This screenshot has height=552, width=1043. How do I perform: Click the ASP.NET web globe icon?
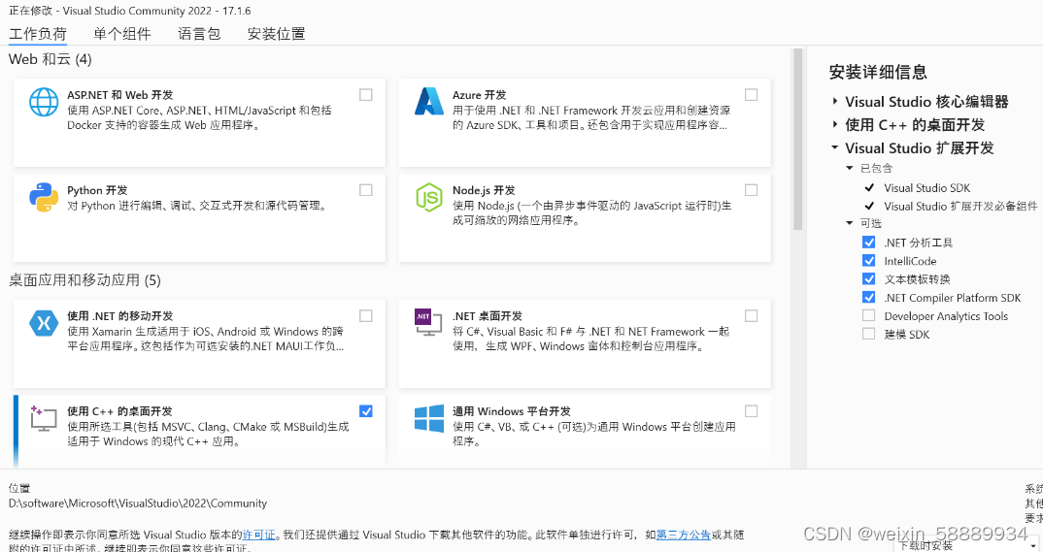pyautogui.click(x=44, y=102)
